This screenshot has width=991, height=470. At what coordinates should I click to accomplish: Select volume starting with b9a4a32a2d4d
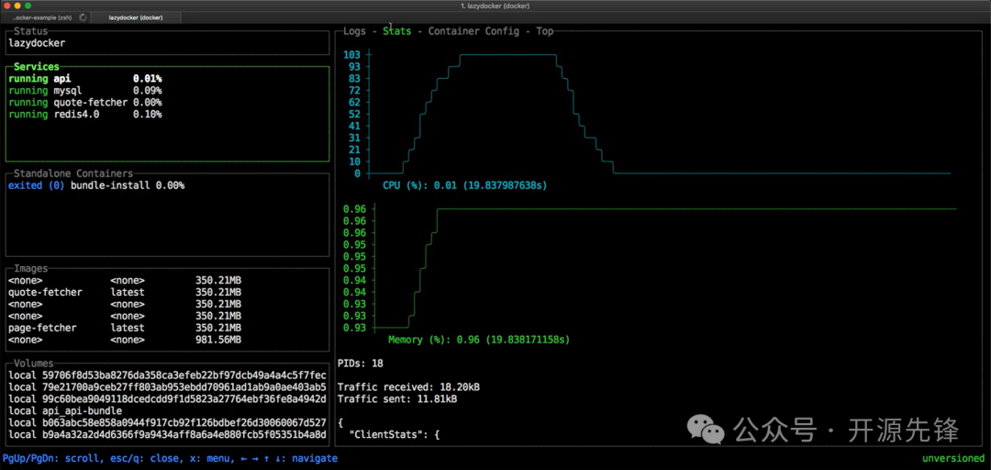[x=168, y=434]
